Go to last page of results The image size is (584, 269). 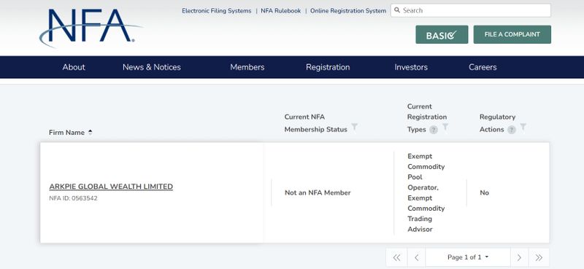[539, 257]
